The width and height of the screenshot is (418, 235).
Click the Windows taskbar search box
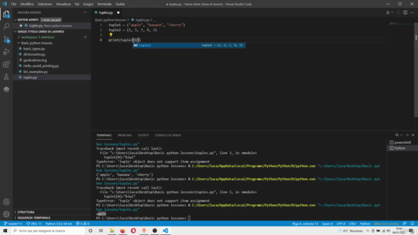click(48, 230)
